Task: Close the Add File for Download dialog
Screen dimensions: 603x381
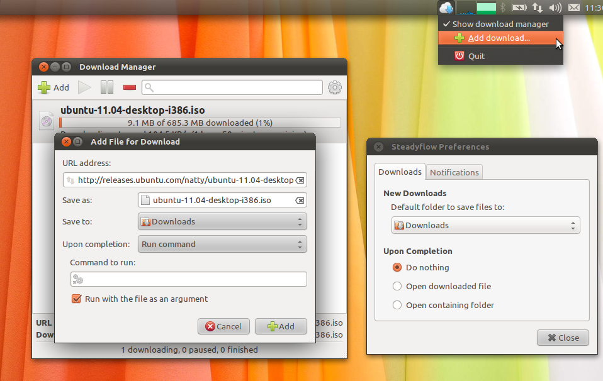Action: [66, 141]
